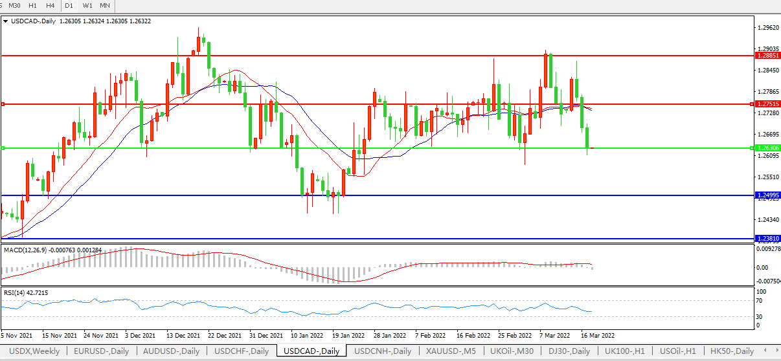Click the blue 1.24995 price label

pos(767,195)
